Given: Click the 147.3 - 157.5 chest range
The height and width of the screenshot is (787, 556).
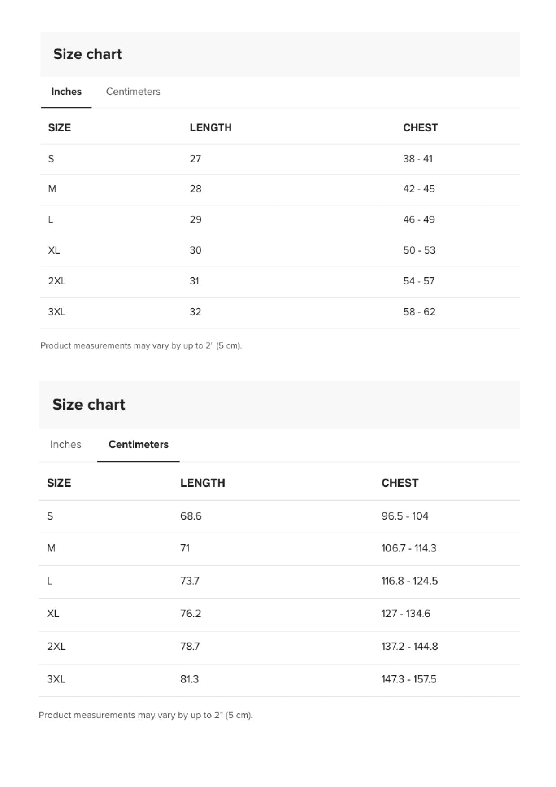Looking at the screenshot, I should pyautogui.click(x=408, y=679).
